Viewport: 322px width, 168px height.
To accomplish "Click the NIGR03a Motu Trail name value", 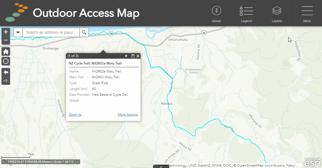I will [107, 71].
